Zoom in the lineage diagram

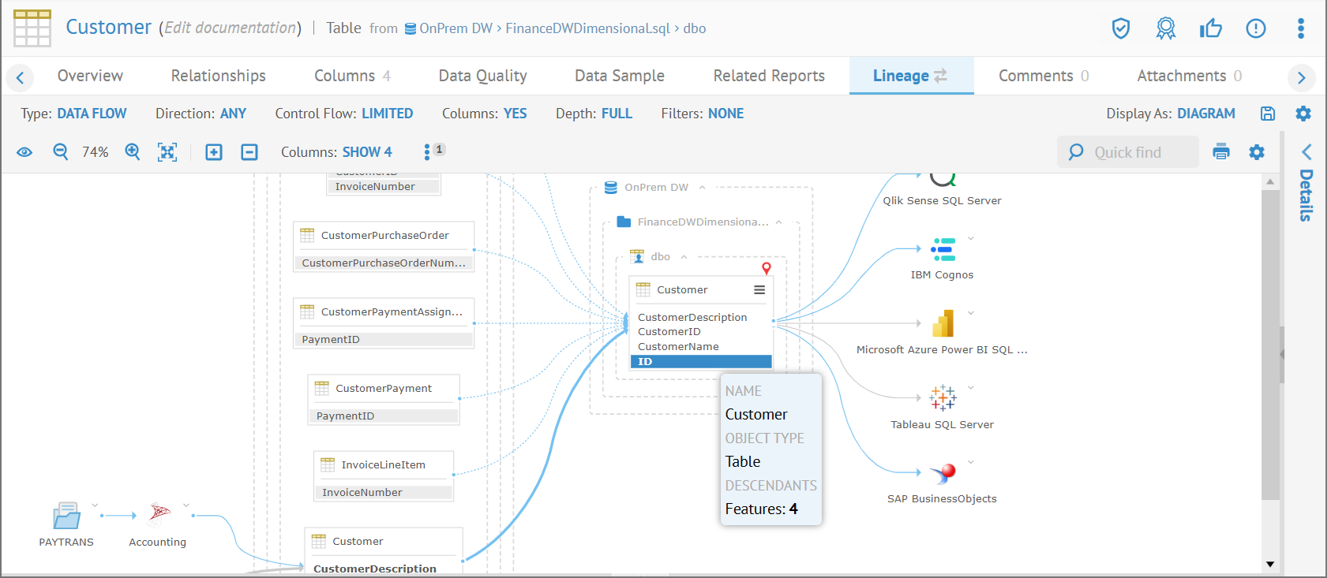click(x=133, y=152)
